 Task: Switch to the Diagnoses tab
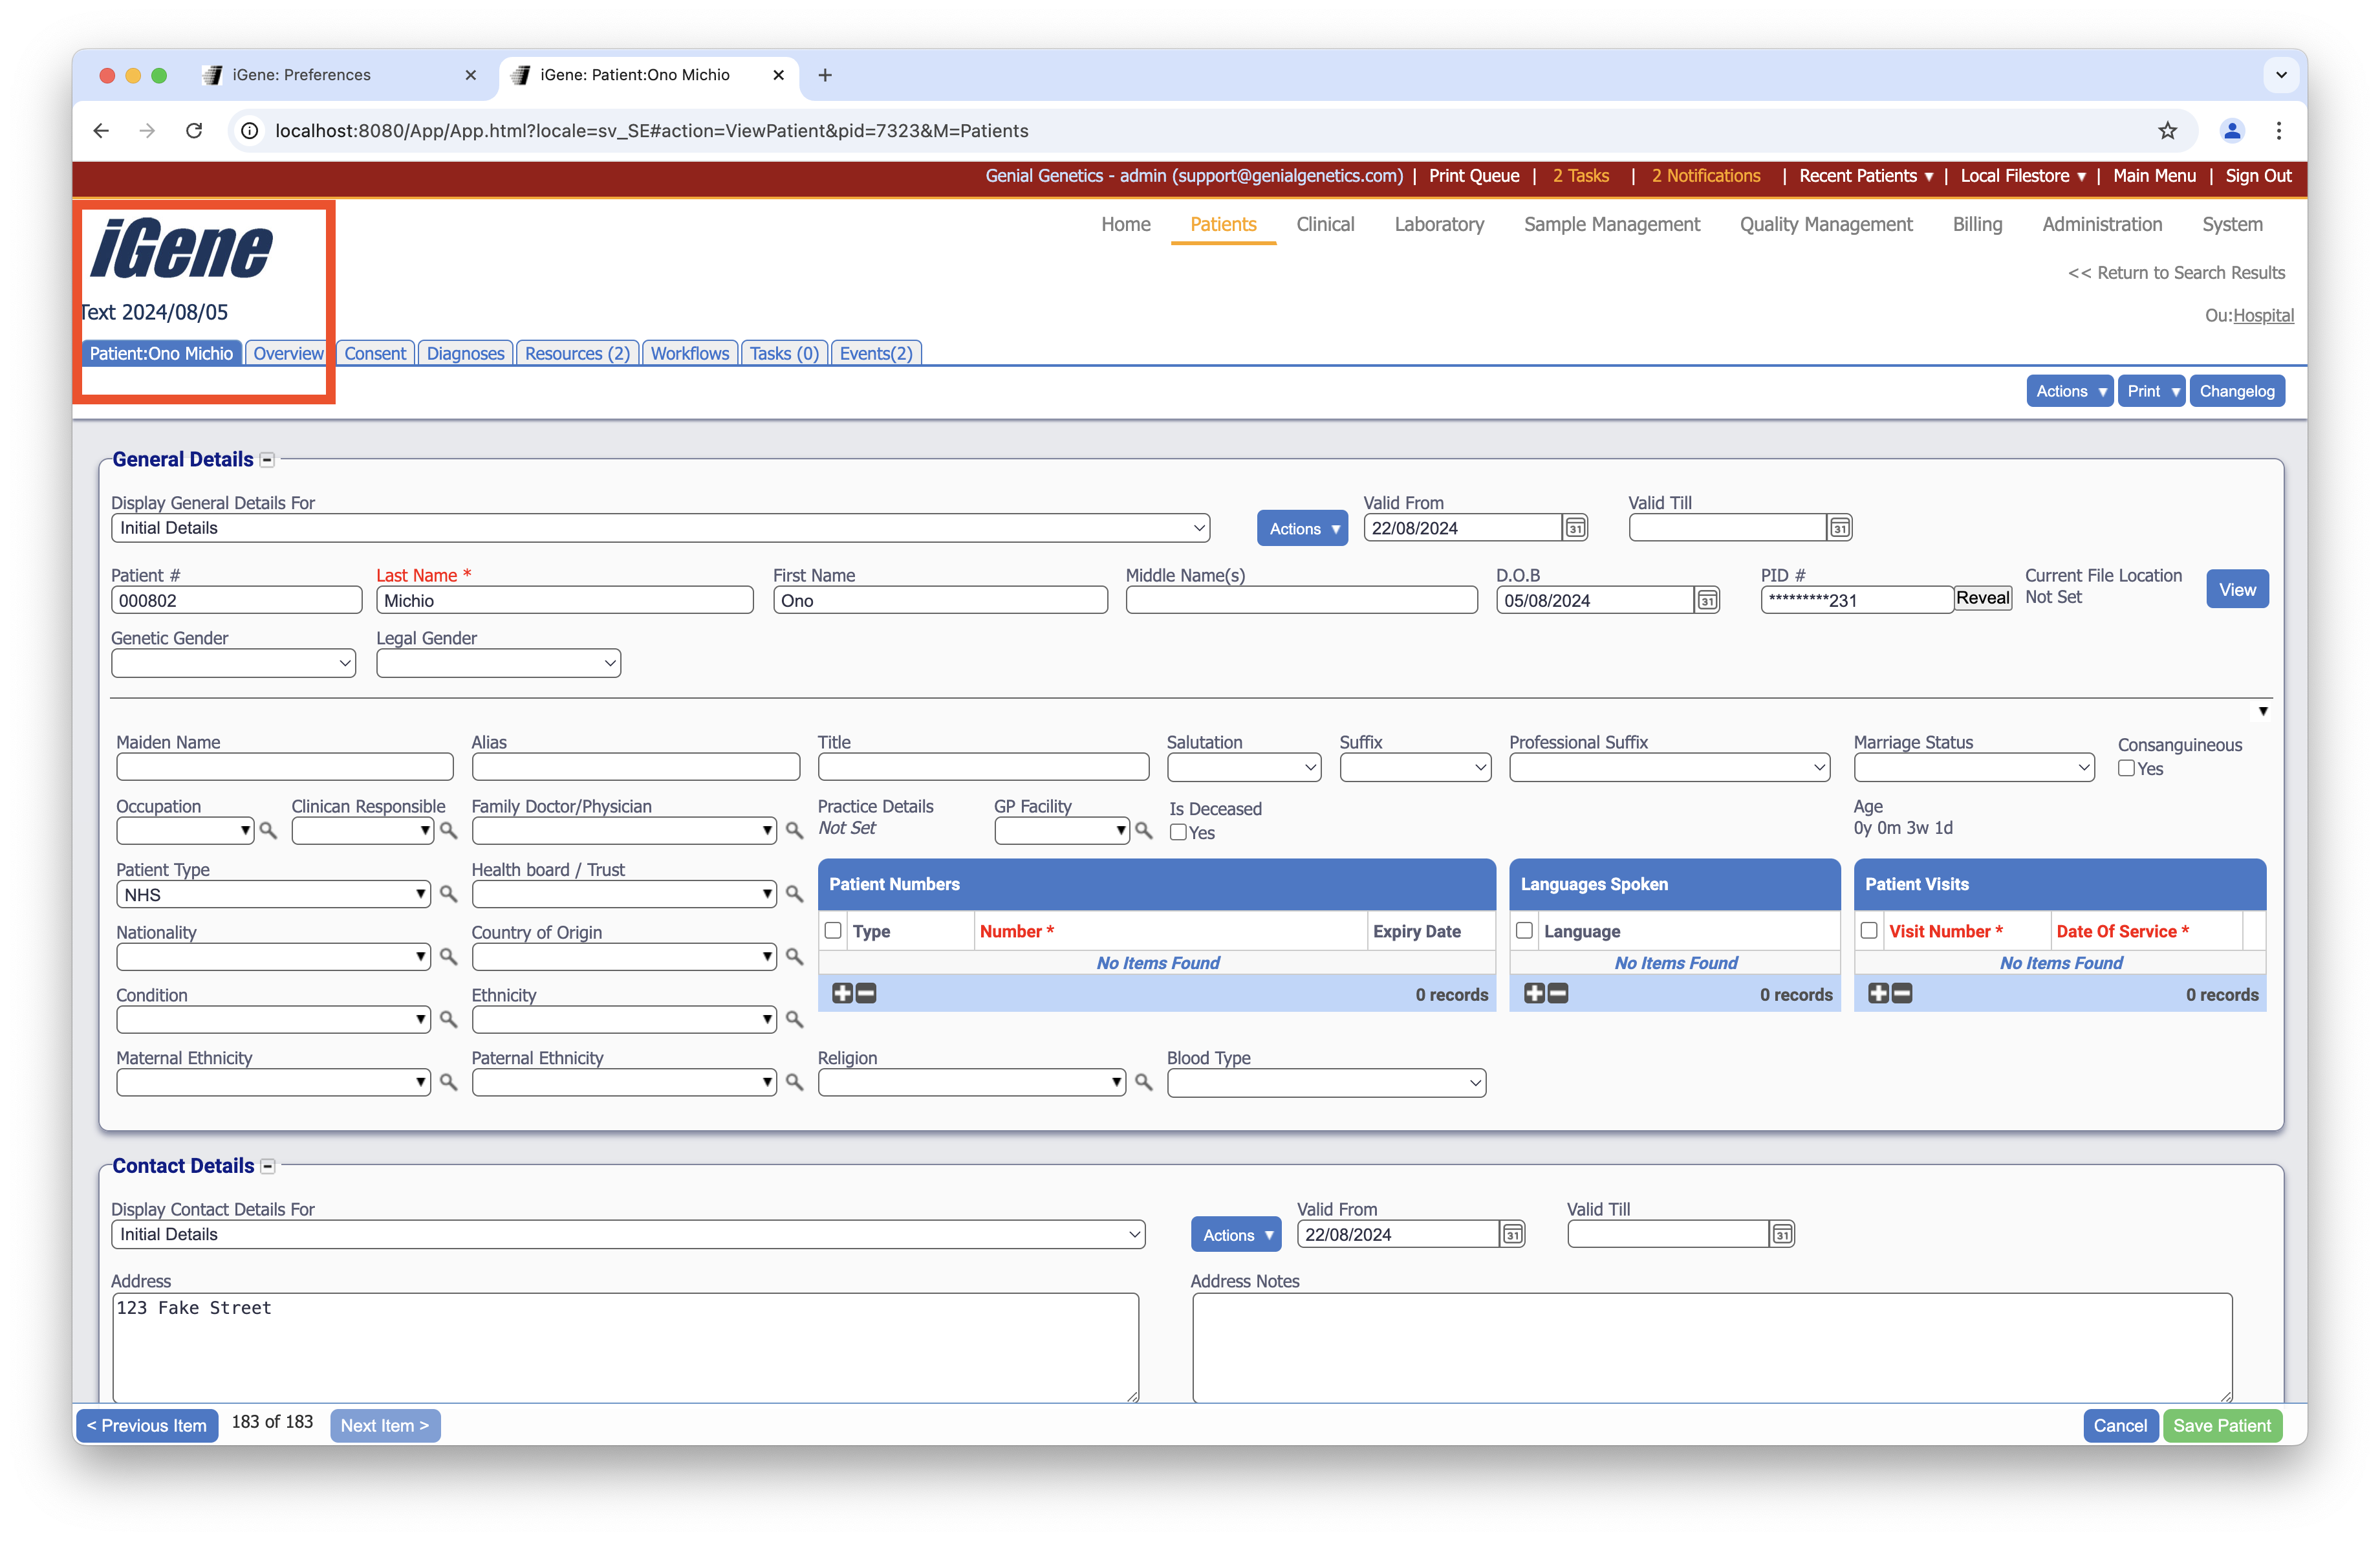coord(465,353)
